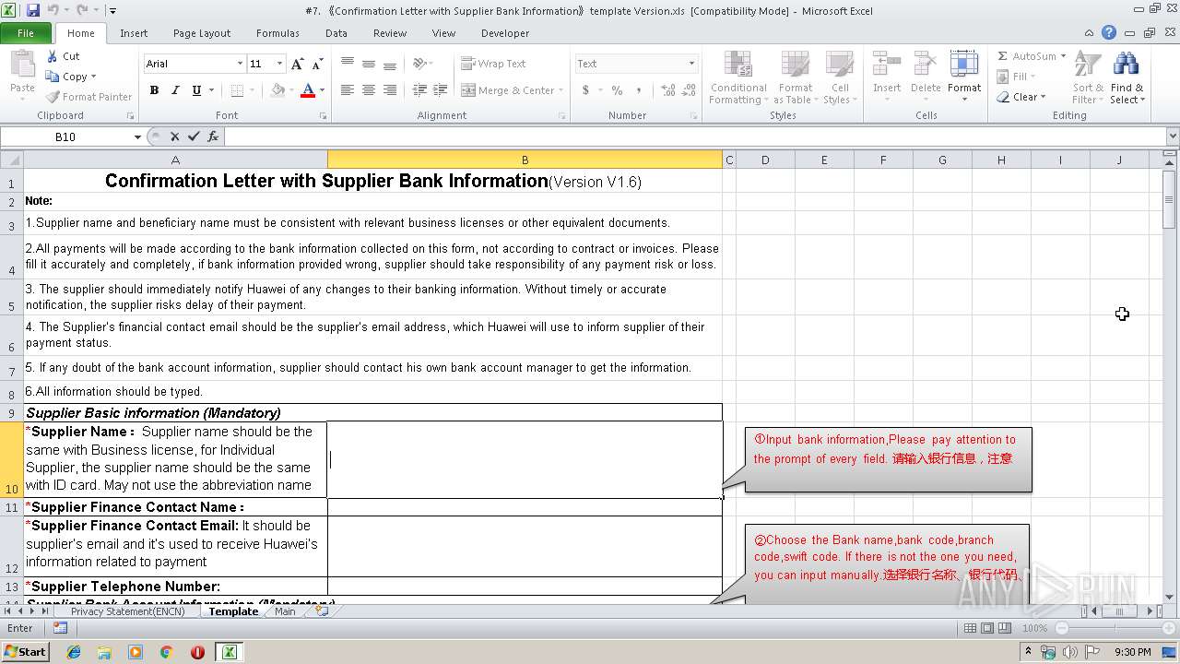
Task: Align text to the right
Action: (389, 90)
